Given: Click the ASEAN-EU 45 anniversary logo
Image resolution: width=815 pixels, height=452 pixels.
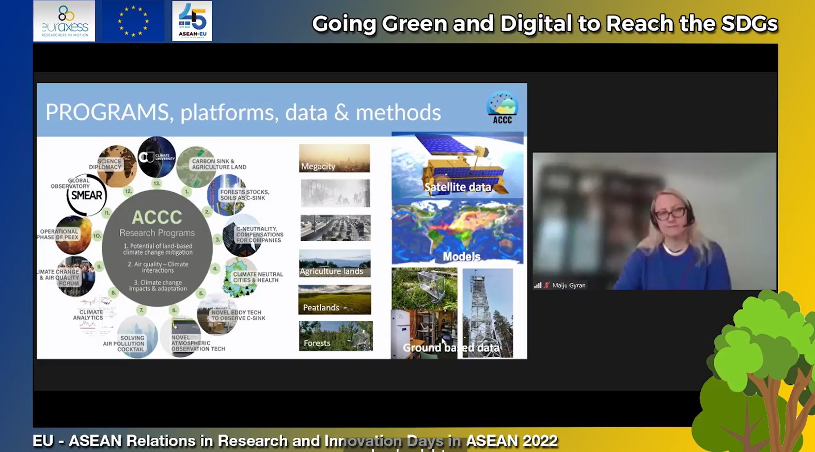Looking at the screenshot, I should [x=192, y=21].
